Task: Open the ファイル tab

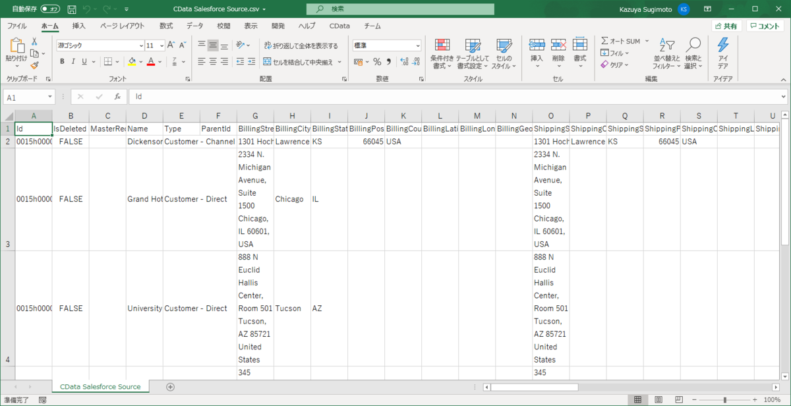Action: click(x=17, y=26)
